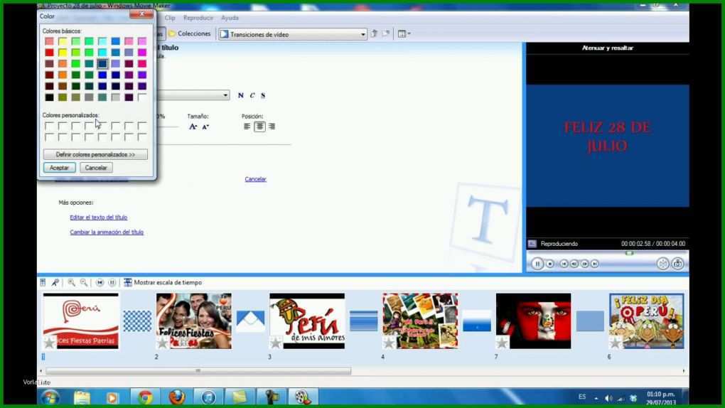The height and width of the screenshot is (408, 725).
Task: Open the Ayuda menu
Action: [230, 18]
